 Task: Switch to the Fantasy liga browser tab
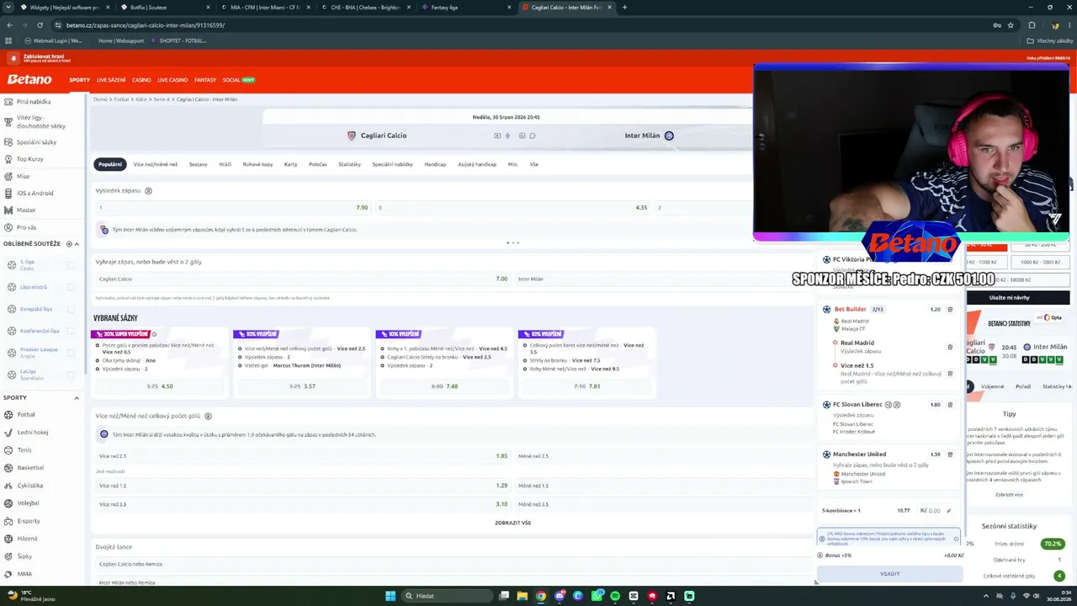click(x=465, y=8)
